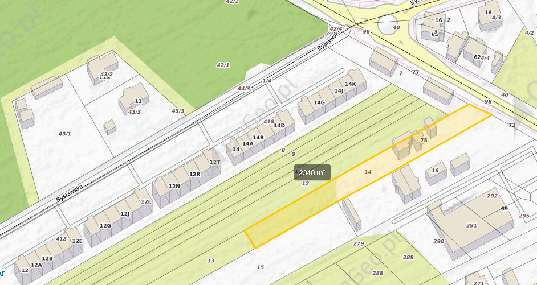Image resolution: width=537 pixels, height=285 pixels.
Task: Click building number 11
Action: coord(138,101)
